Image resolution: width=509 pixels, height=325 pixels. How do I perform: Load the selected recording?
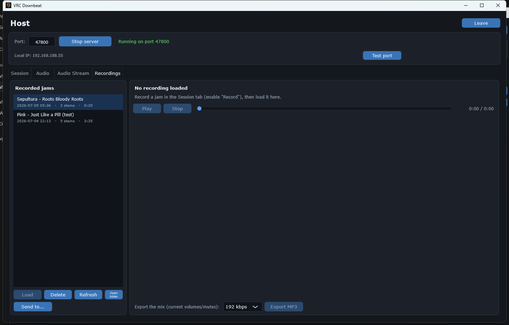[28, 295]
